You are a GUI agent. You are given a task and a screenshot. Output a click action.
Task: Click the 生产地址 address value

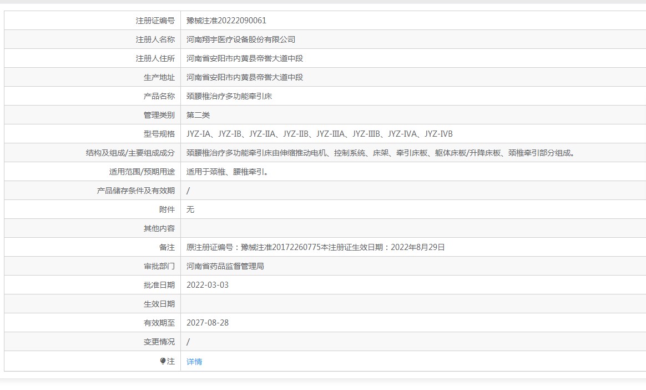pyautogui.click(x=245, y=78)
